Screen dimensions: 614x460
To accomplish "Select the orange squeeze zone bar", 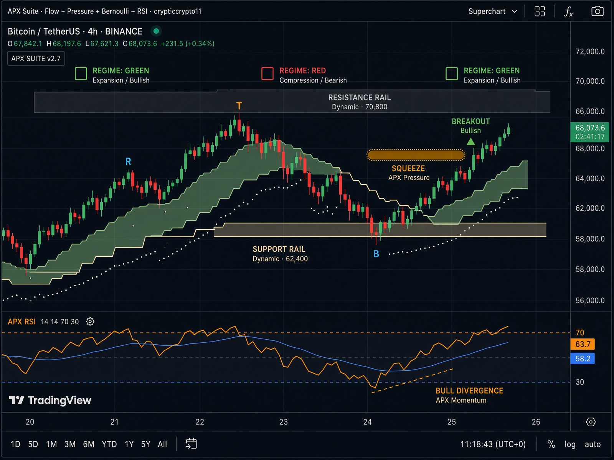I will (x=416, y=155).
